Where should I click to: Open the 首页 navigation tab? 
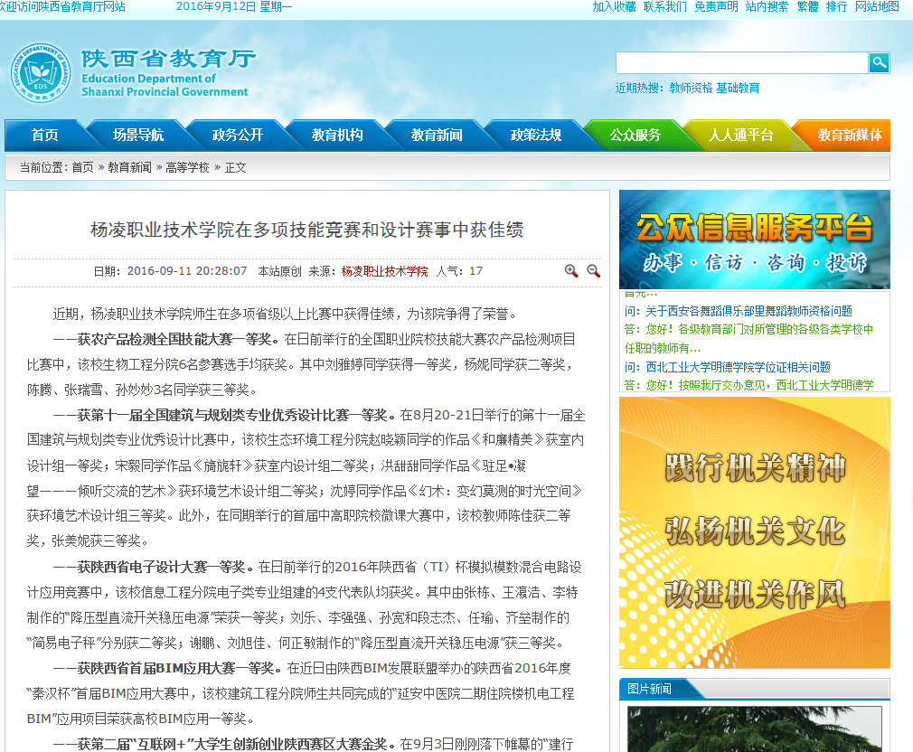coord(45,136)
